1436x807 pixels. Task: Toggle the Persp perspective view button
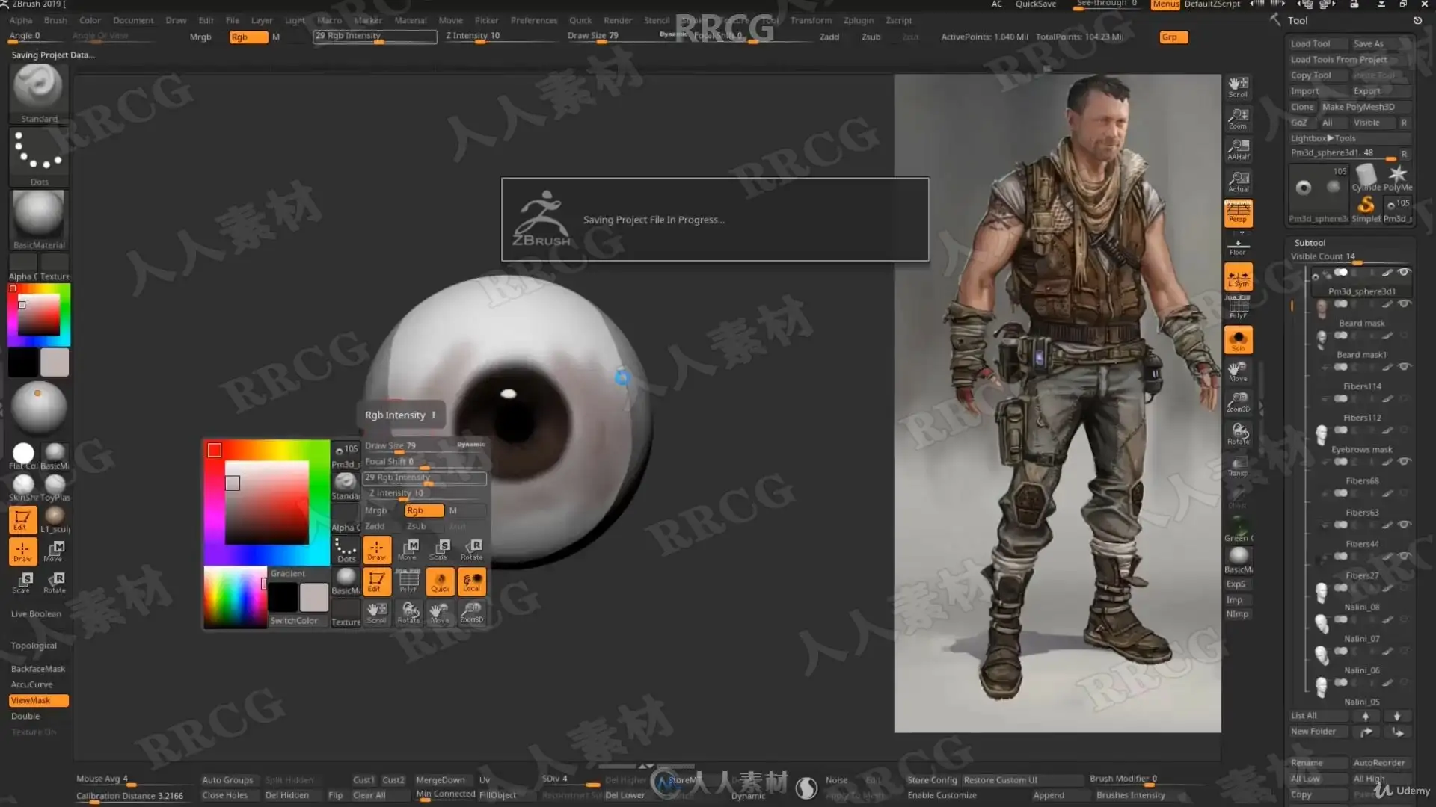point(1238,213)
